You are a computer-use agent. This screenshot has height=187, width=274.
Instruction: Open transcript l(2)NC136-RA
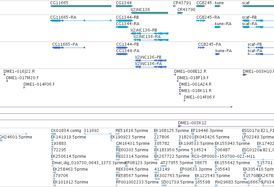147,37
